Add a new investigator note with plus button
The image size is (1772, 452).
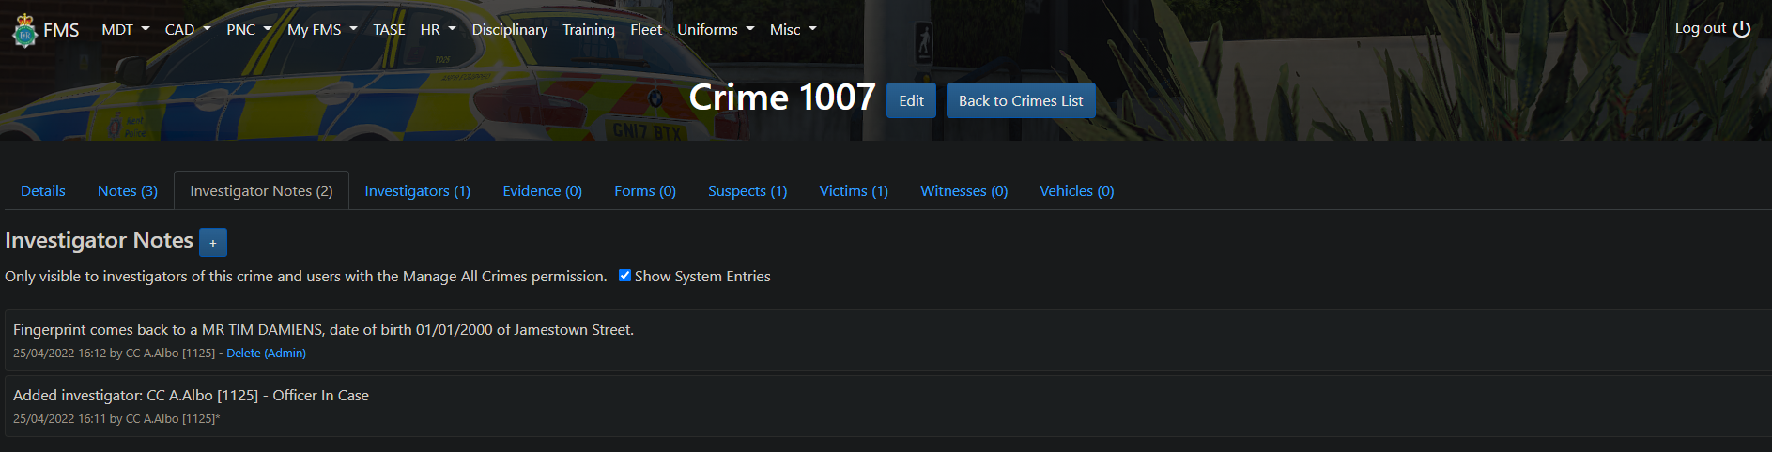point(213,243)
